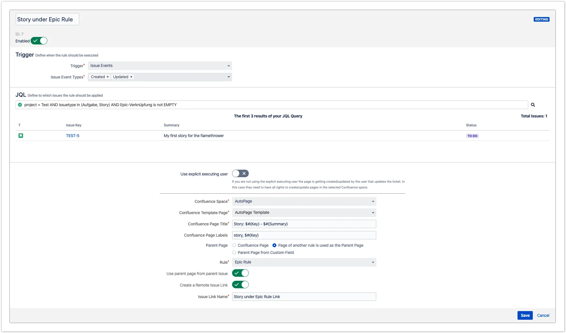Open the Rule dropdown showing Epic Rule
566x333 pixels.
304,262
